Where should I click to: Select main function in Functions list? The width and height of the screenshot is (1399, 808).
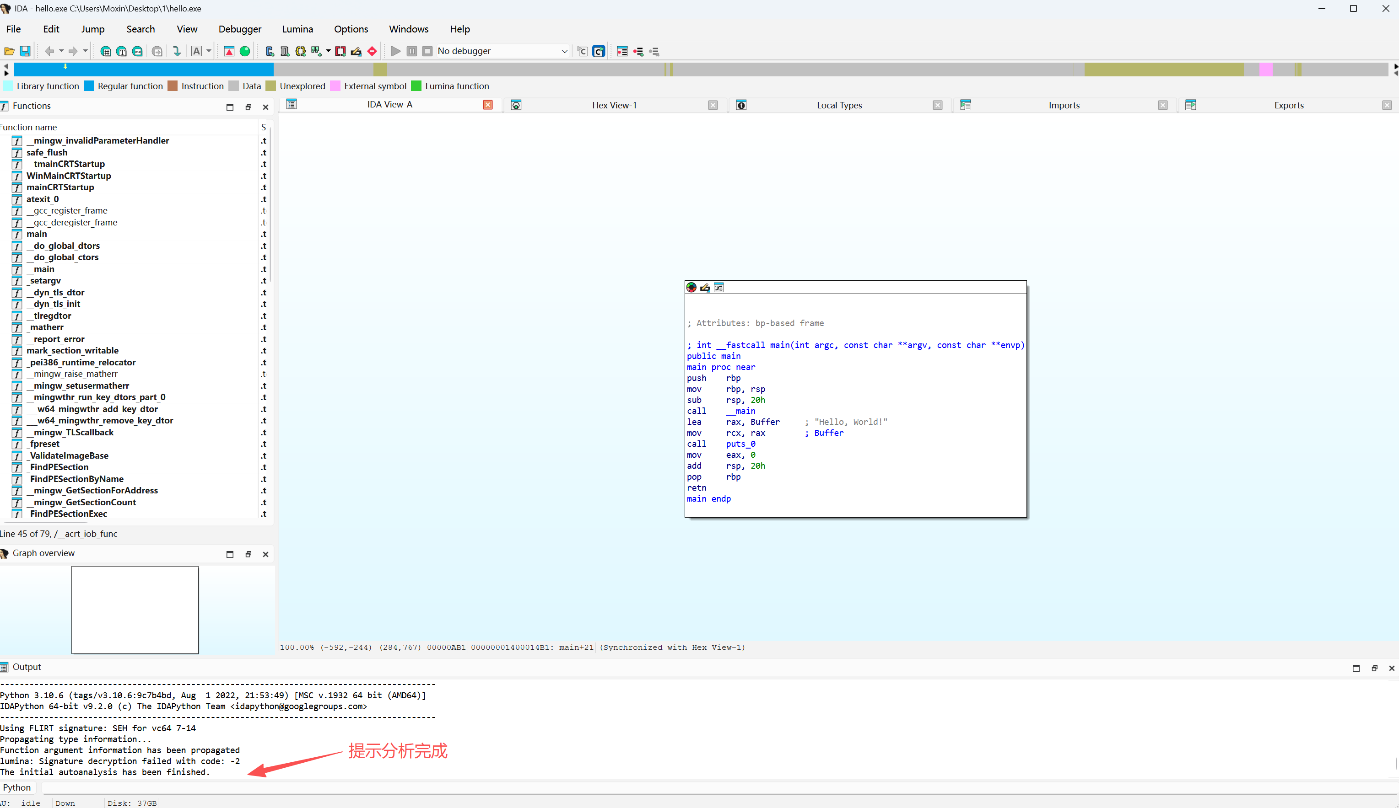pos(37,234)
